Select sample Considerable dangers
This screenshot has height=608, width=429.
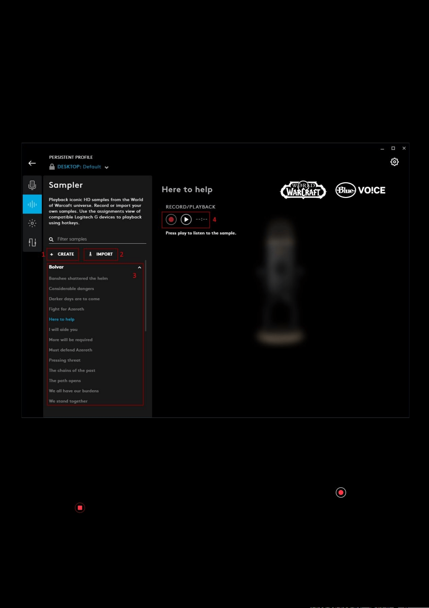coord(71,289)
